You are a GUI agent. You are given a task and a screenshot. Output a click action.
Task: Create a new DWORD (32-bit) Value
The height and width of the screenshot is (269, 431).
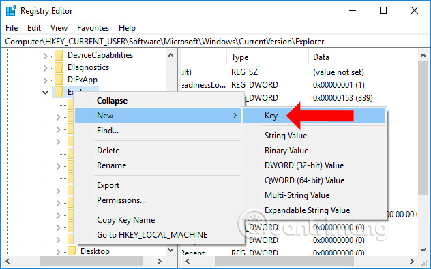click(314, 165)
